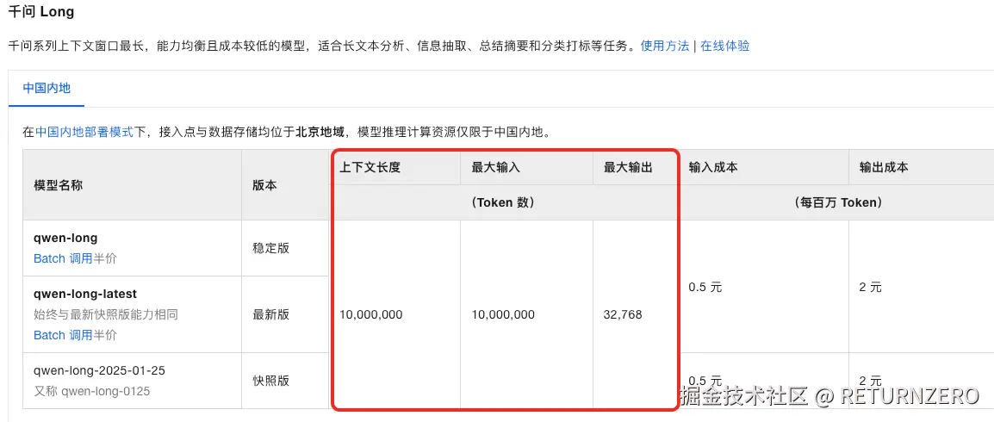Follow the 中国内地部署模式 link
994x422 pixels.
click(84, 132)
